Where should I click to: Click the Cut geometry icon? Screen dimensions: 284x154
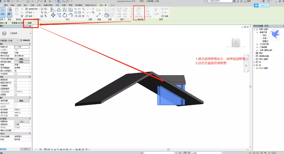(x=27, y=12)
